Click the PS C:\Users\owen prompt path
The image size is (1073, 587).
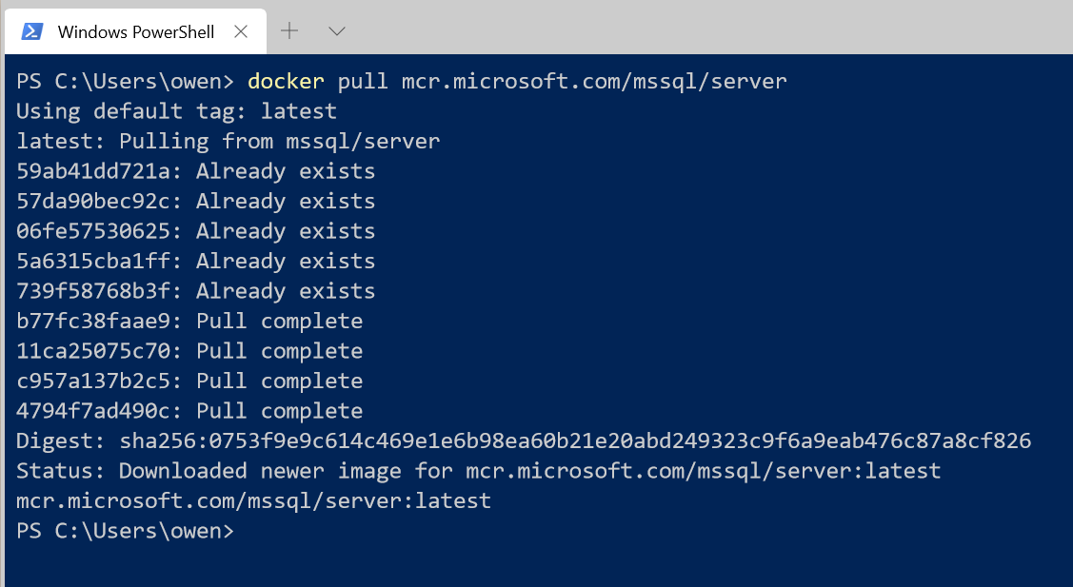click(x=105, y=530)
